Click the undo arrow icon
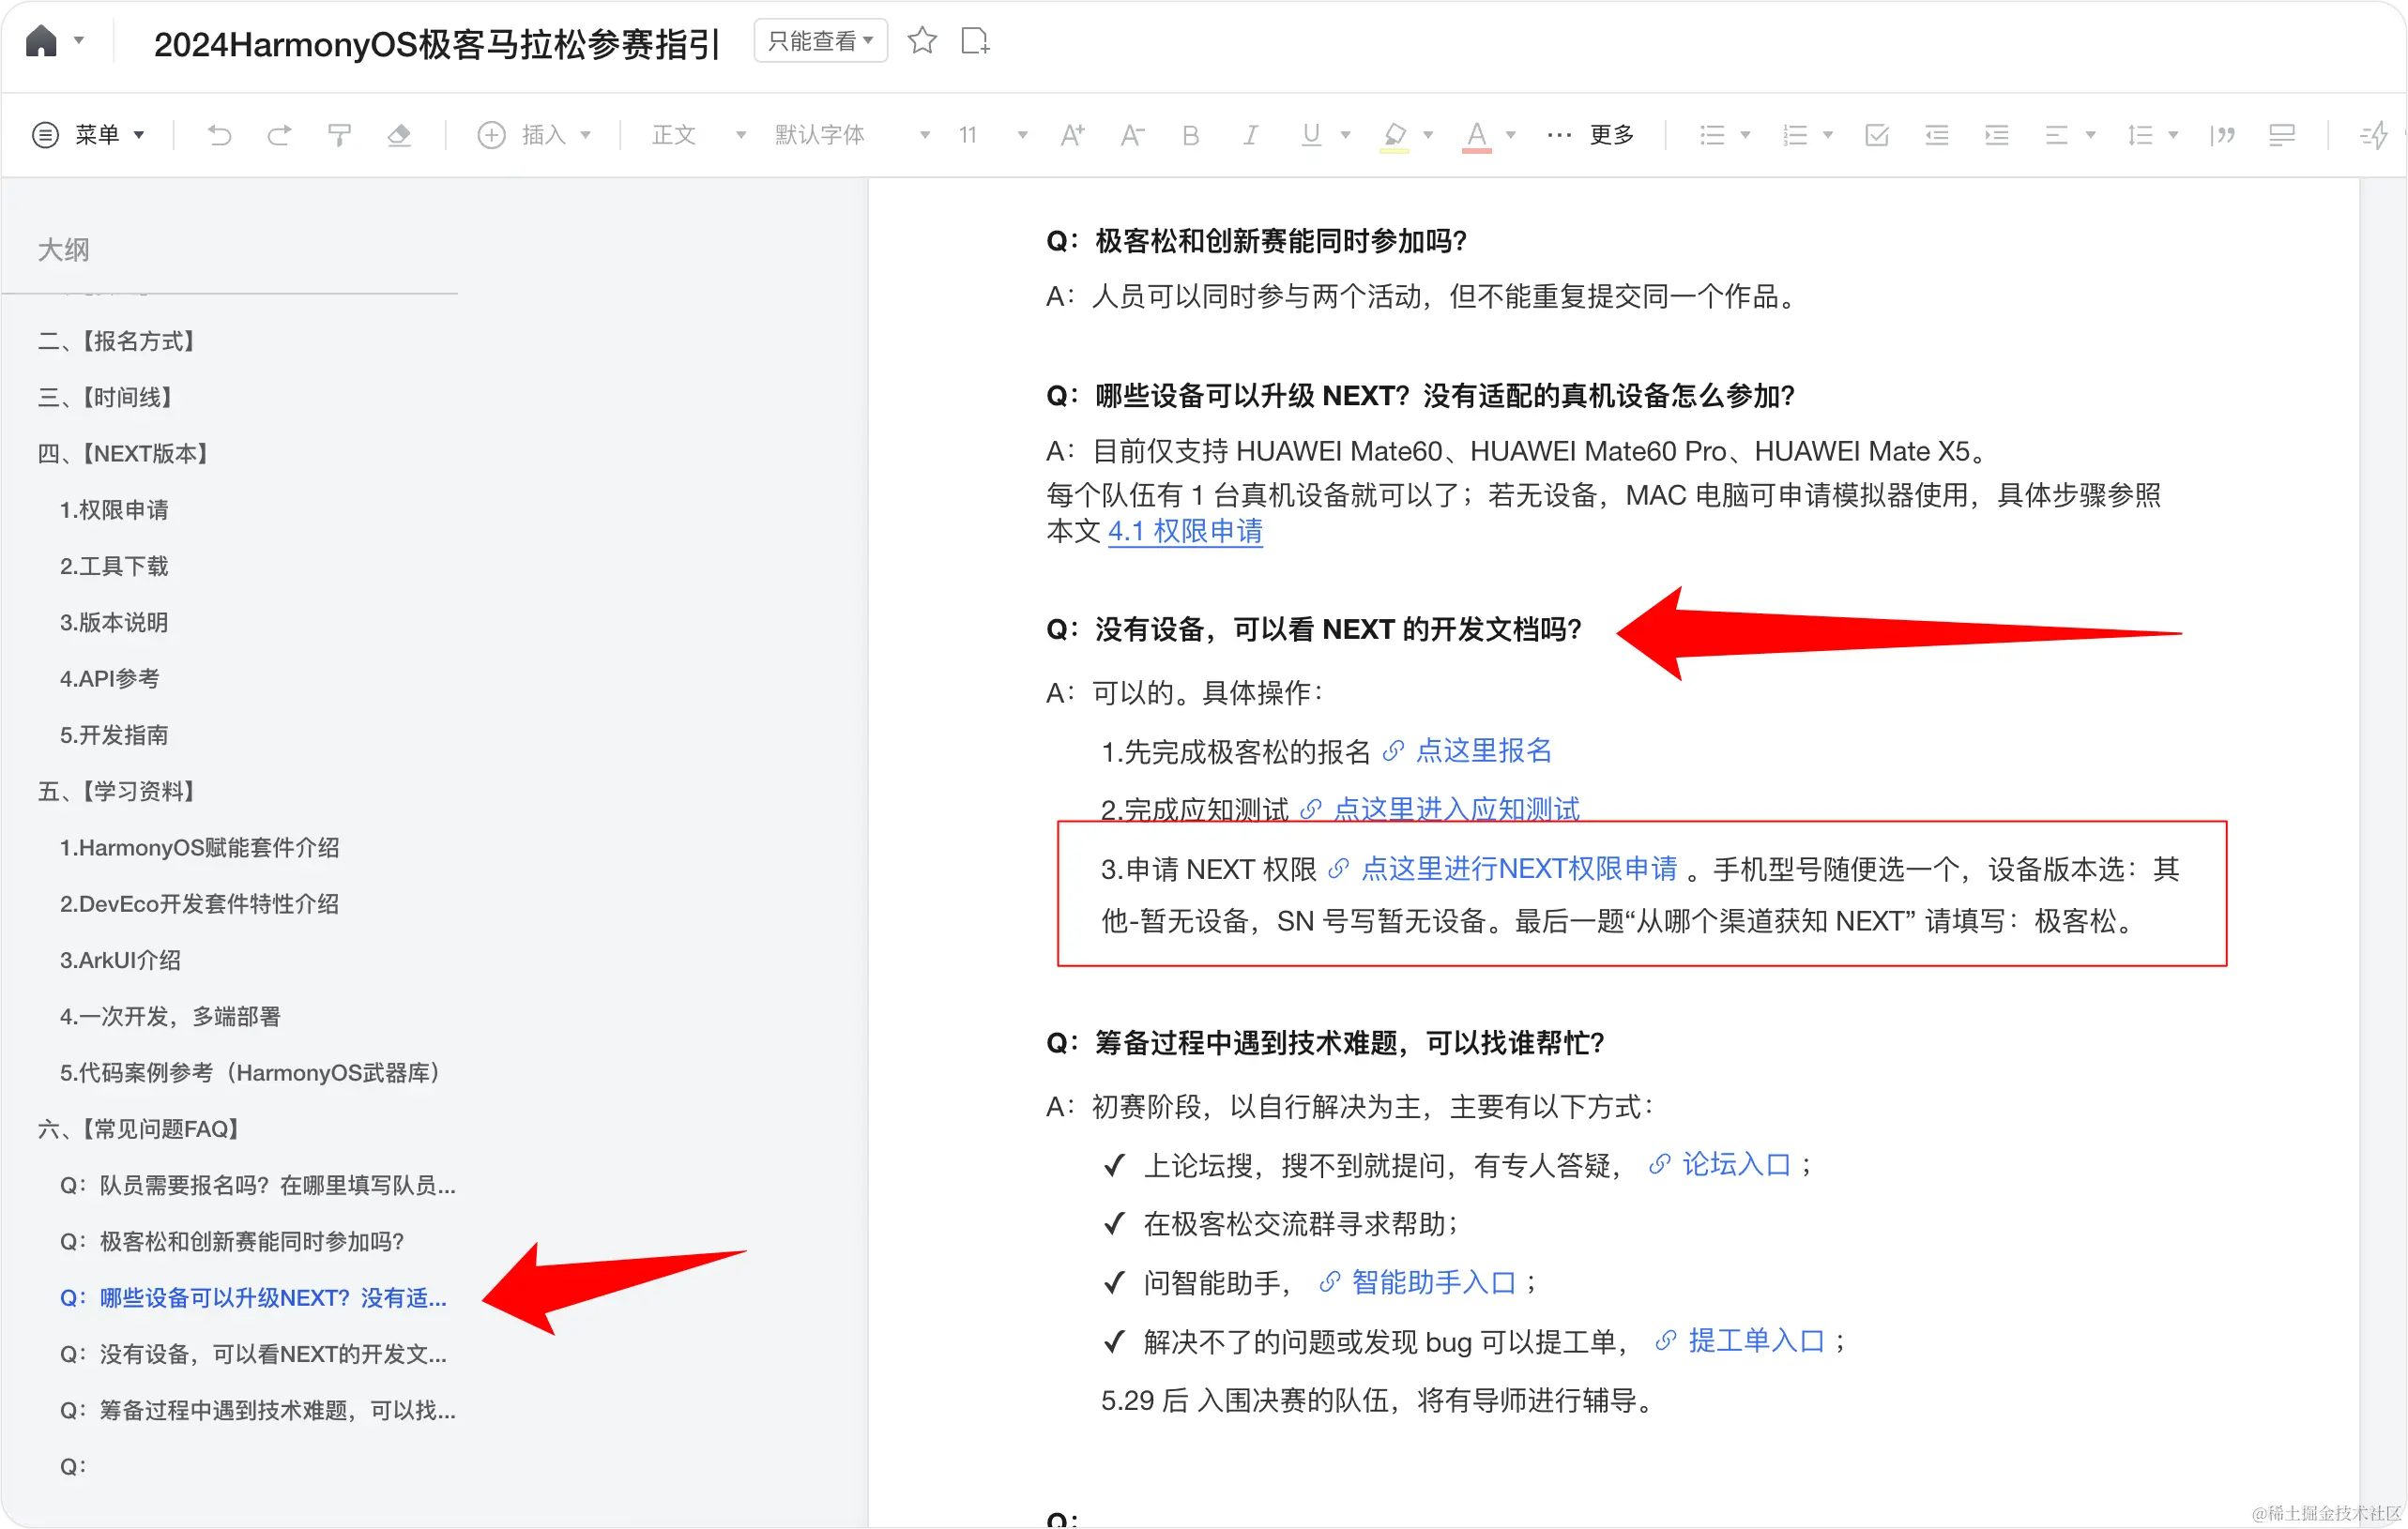 click(x=219, y=134)
